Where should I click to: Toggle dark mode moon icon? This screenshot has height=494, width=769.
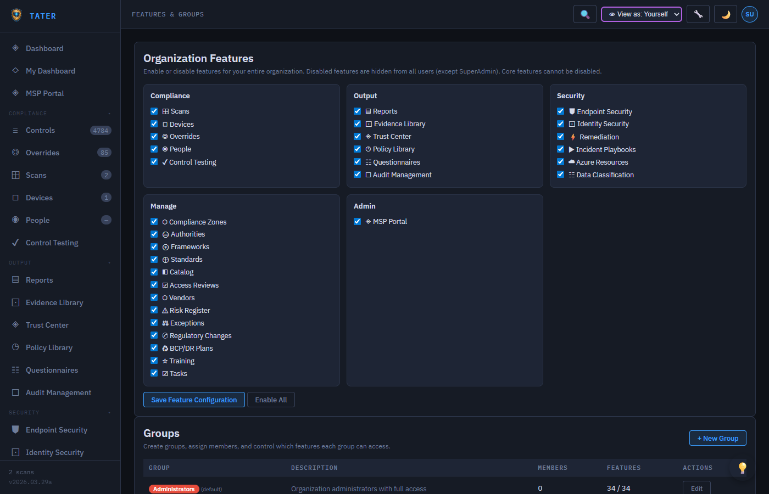[726, 14]
